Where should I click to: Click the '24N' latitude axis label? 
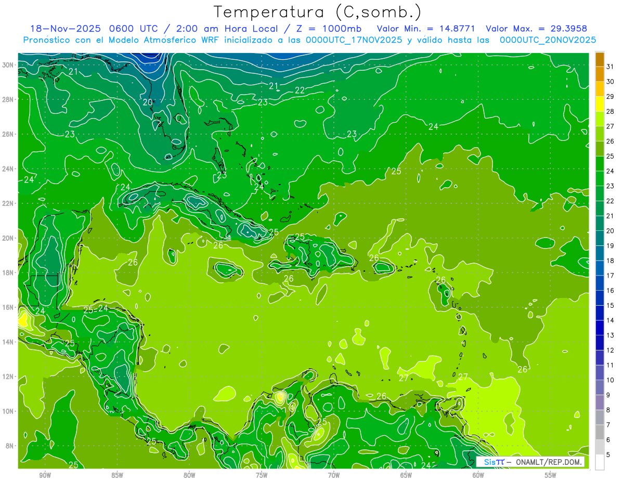8,169
